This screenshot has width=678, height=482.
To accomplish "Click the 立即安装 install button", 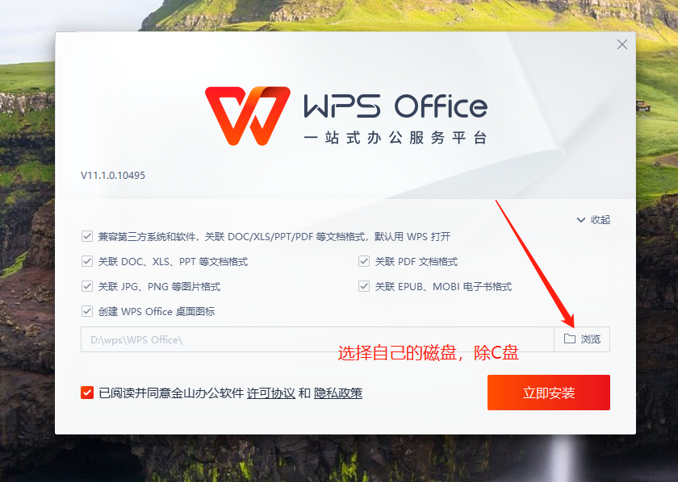I will (549, 393).
